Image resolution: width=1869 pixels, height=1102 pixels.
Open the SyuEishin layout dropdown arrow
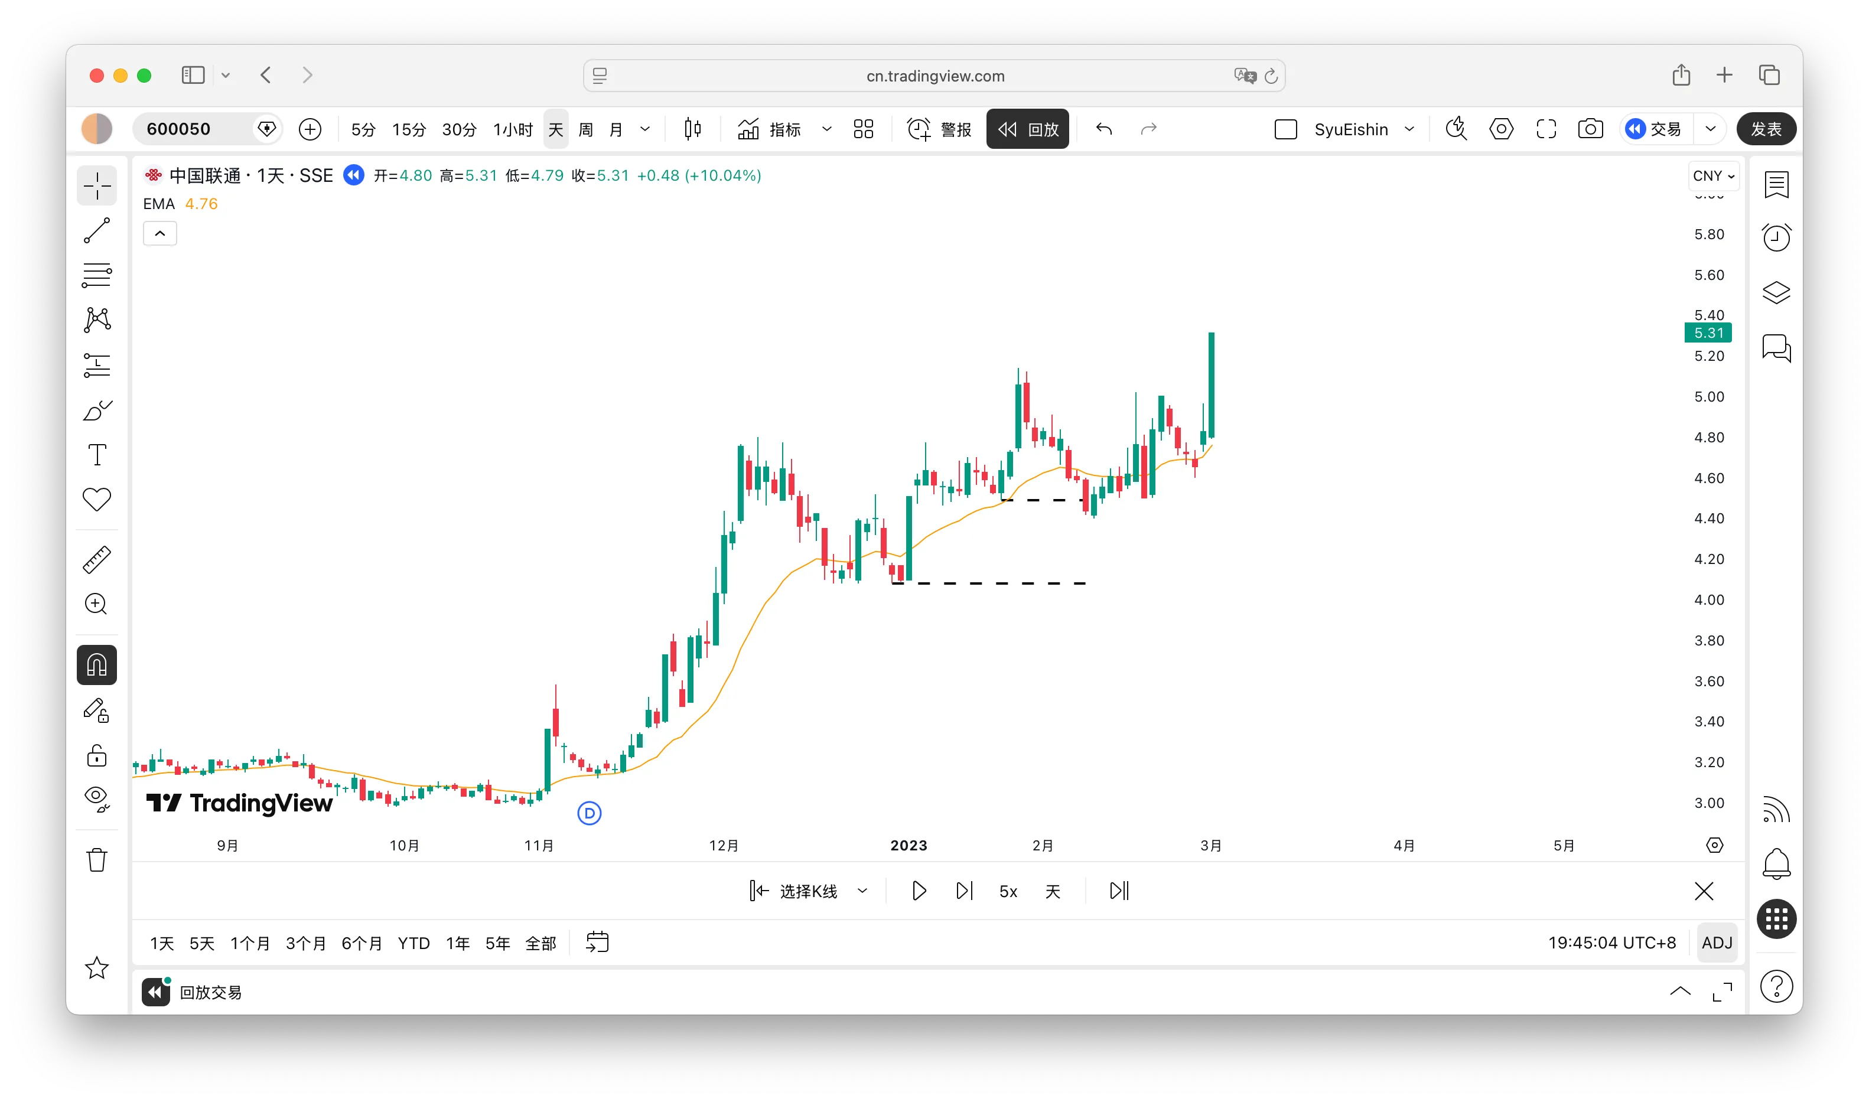tap(1409, 129)
